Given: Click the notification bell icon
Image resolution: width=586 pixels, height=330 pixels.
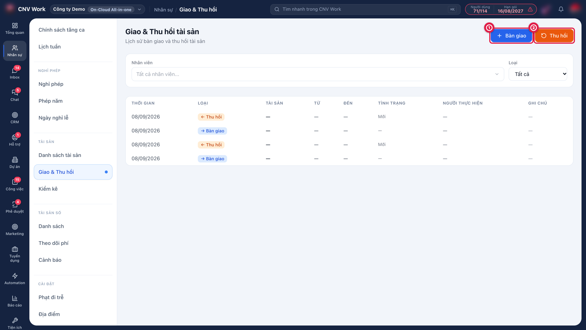Looking at the screenshot, I should tap(561, 9).
